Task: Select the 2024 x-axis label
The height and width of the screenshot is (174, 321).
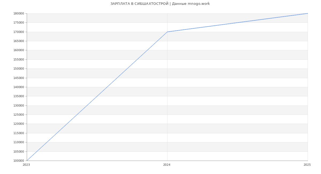Action: (x=167, y=165)
